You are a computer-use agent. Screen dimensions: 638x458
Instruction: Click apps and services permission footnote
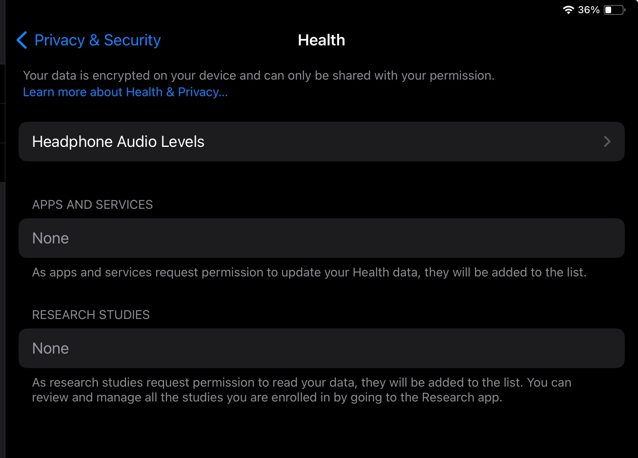coord(309,272)
